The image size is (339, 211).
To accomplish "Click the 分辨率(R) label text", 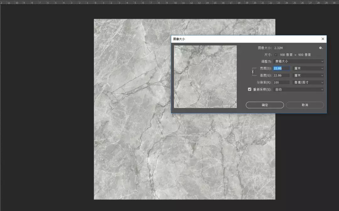I will tap(264, 83).
